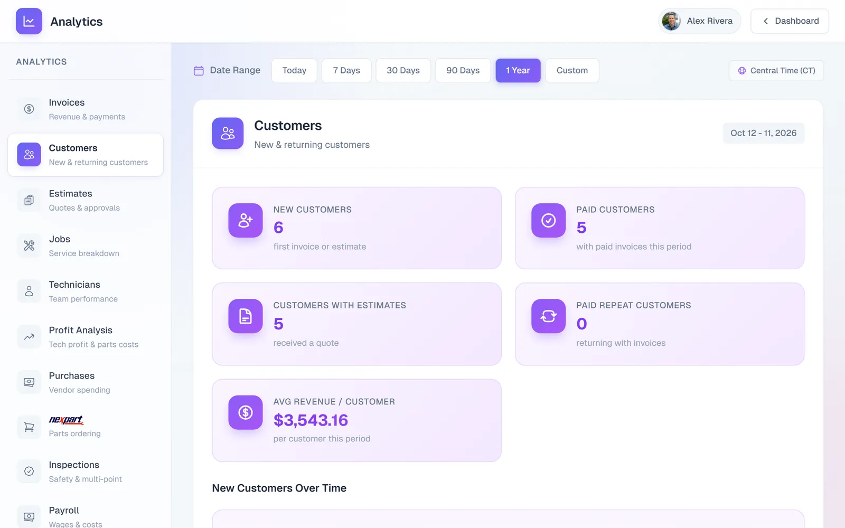
Task: Open the Jobs service breakdown section
Action: [86, 246]
